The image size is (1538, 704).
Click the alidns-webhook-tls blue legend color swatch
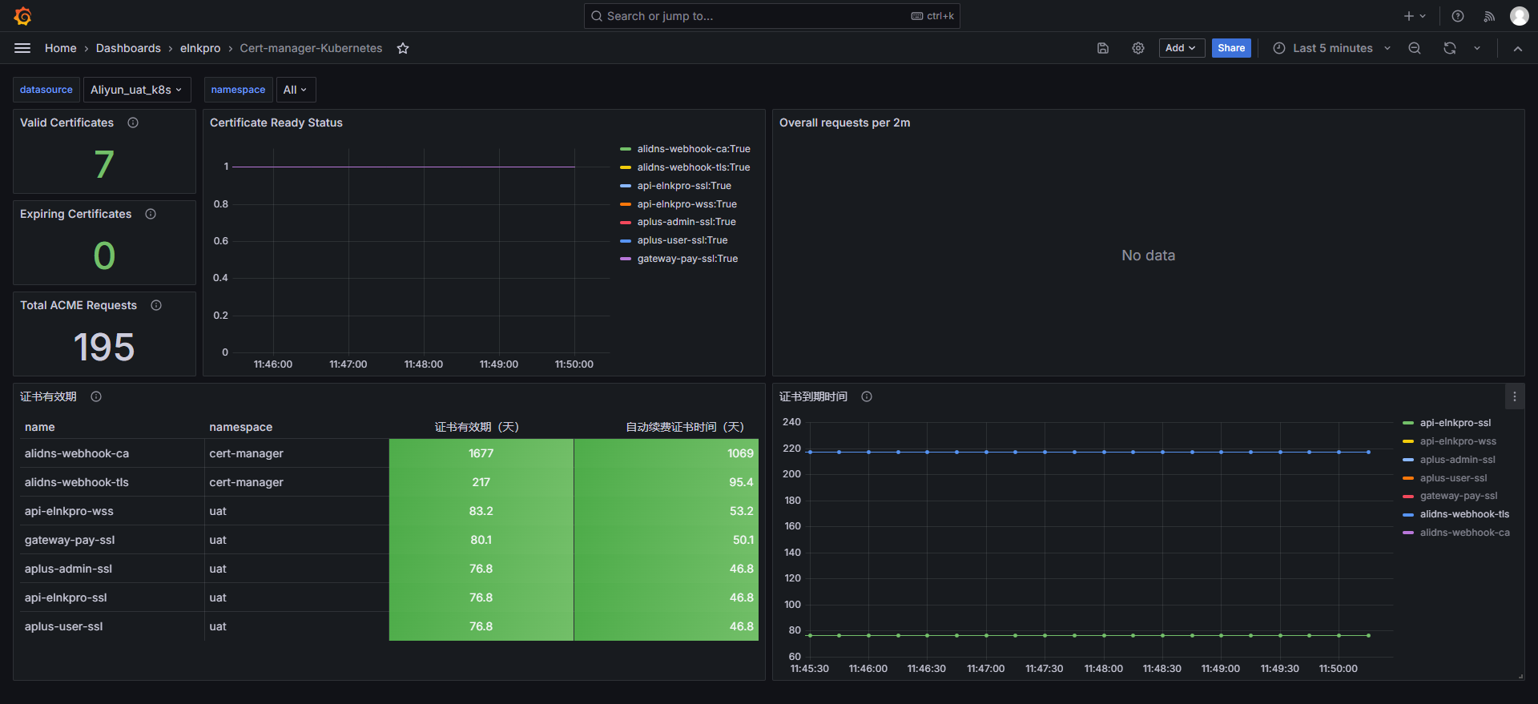pyautogui.click(x=1408, y=514)
